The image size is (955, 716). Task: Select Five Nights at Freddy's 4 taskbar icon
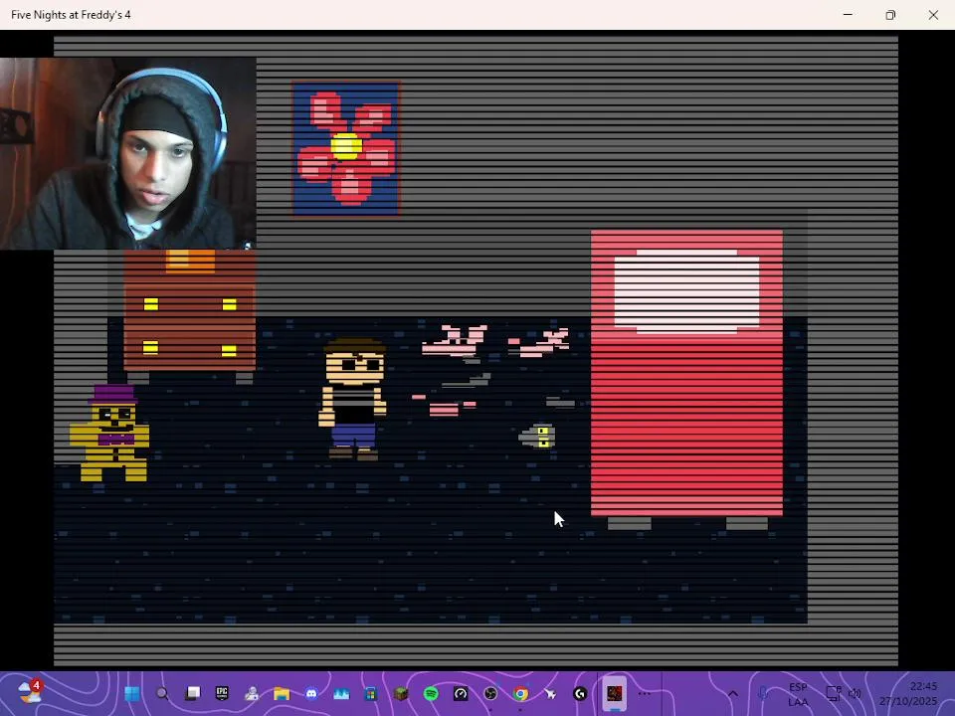[x=614, y=693]
